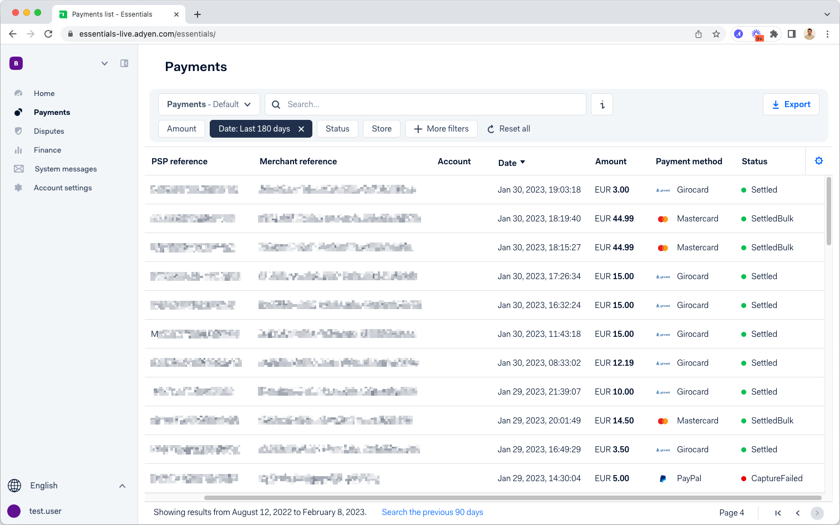
Task: Collapse the sidebar using the panel icon
Action: coord(124,63)
